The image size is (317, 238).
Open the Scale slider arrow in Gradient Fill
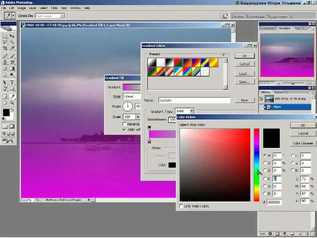coord(138,117)
